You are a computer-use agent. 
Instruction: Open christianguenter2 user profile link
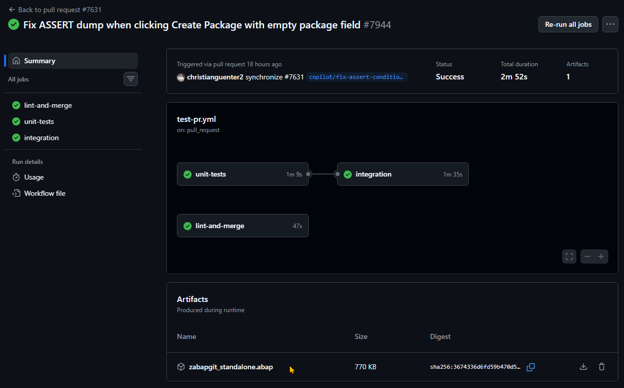coord(215,77)
